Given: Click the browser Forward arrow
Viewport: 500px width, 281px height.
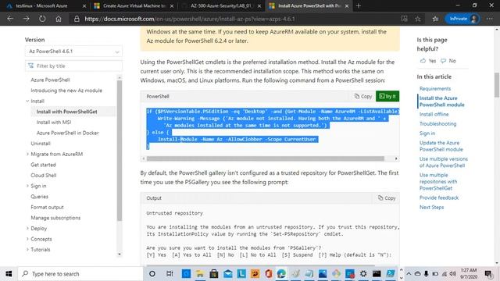Looking at the screenshot, I should tap(26, 19).
